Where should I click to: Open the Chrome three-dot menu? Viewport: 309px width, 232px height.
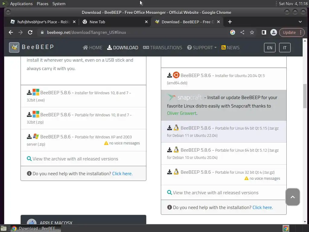point(301,32)
